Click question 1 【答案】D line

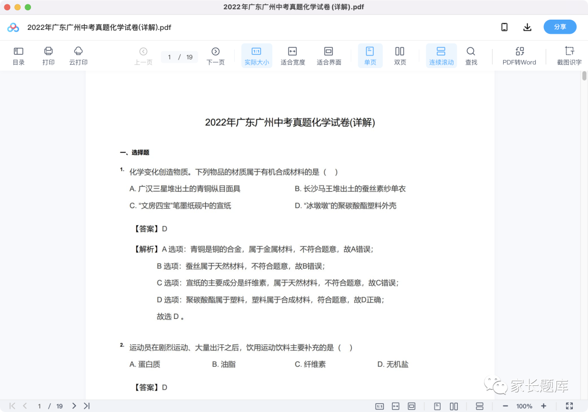point(150,229)
